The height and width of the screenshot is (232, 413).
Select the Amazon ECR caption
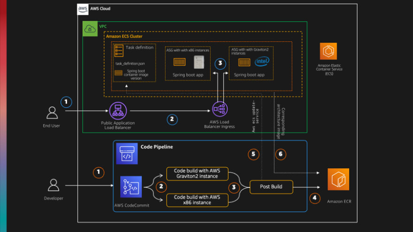point(339,202)
